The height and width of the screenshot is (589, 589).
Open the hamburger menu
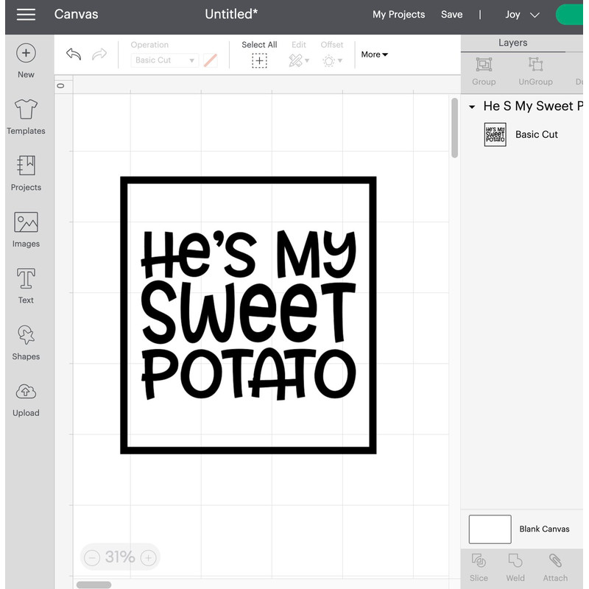point(25,14)
